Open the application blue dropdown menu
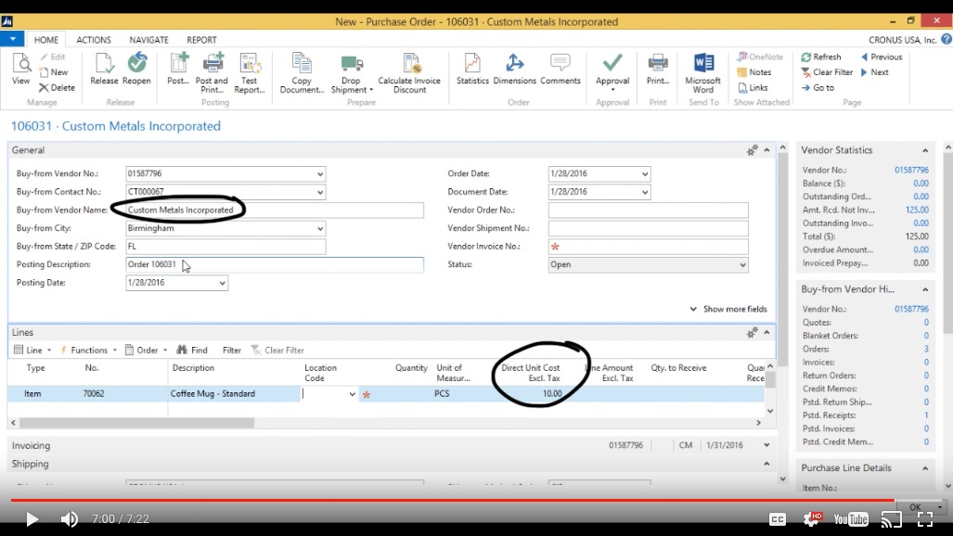The width and height of the screenshot is (953, 536). [12, 39]
